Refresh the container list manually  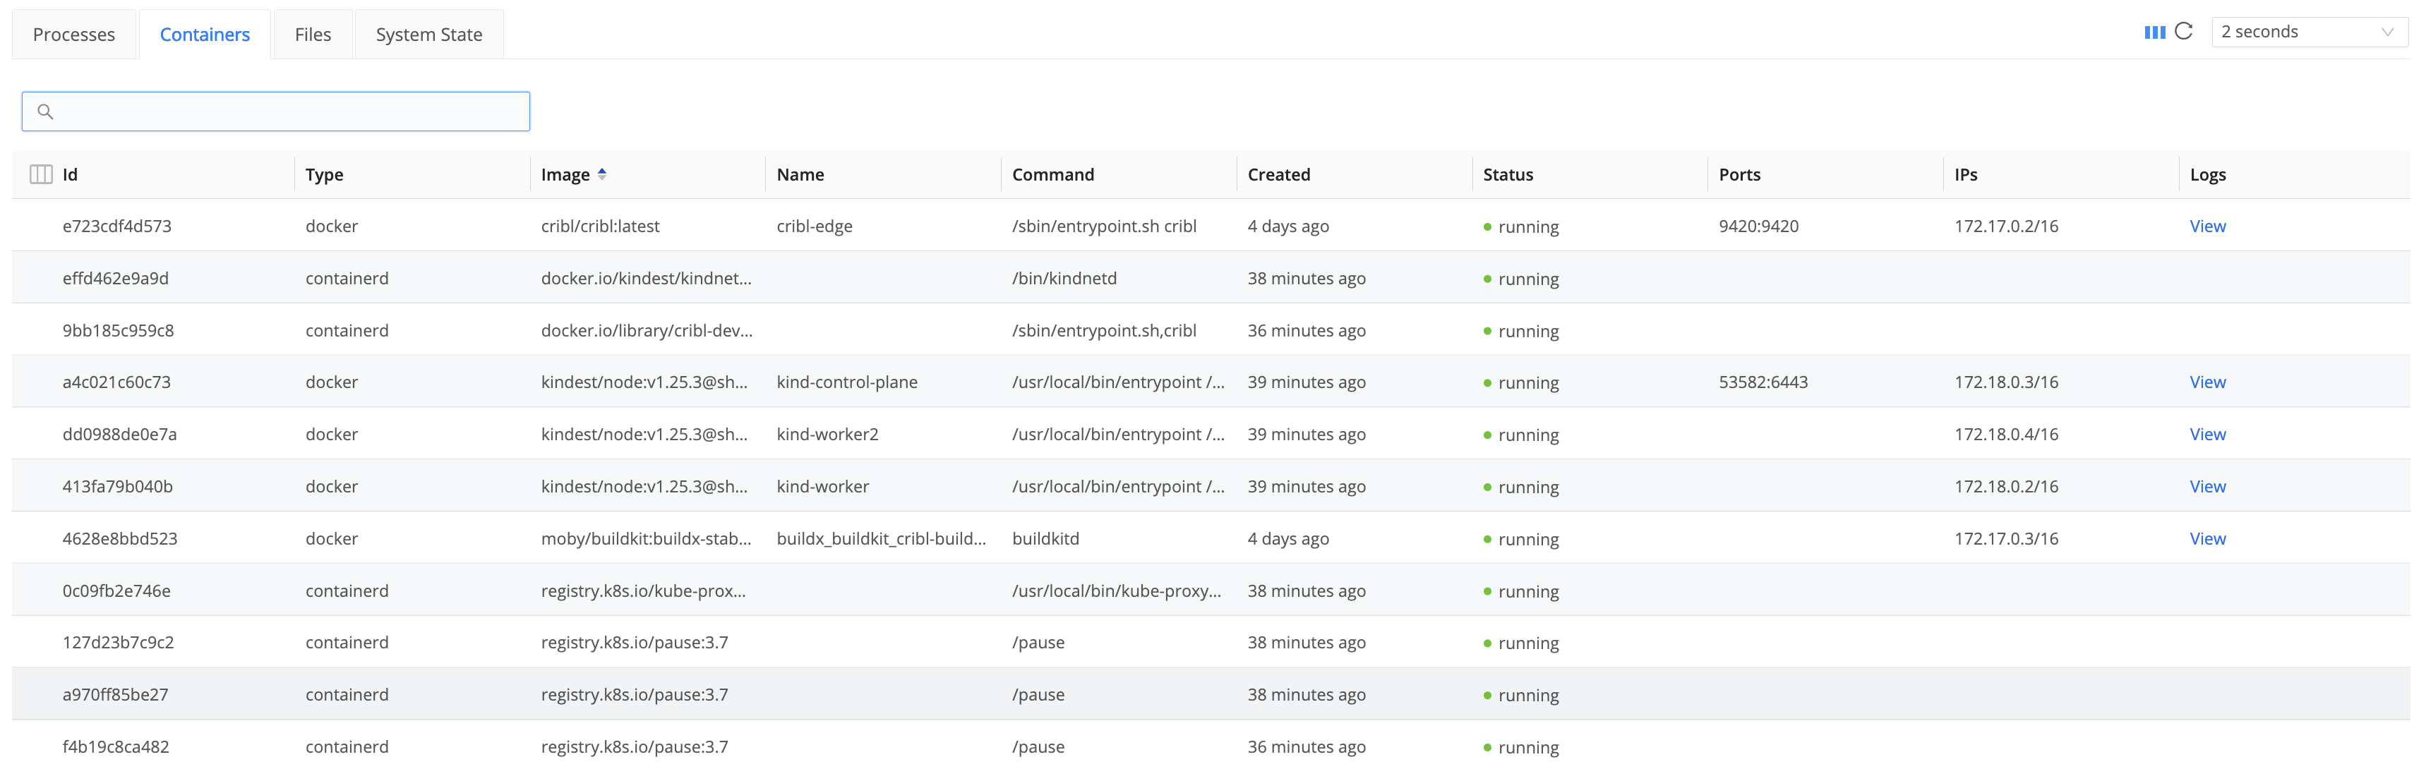(2183, 31)
